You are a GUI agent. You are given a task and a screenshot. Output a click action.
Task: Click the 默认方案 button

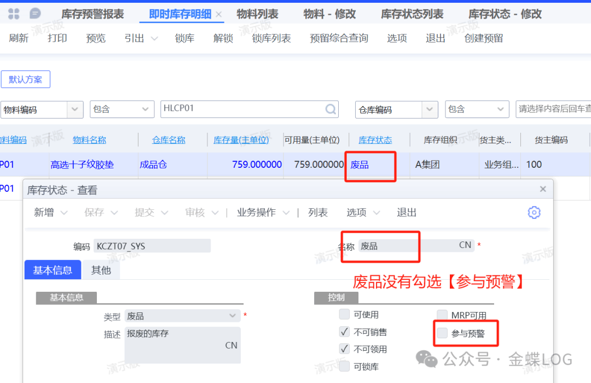[x=26, y=79]
